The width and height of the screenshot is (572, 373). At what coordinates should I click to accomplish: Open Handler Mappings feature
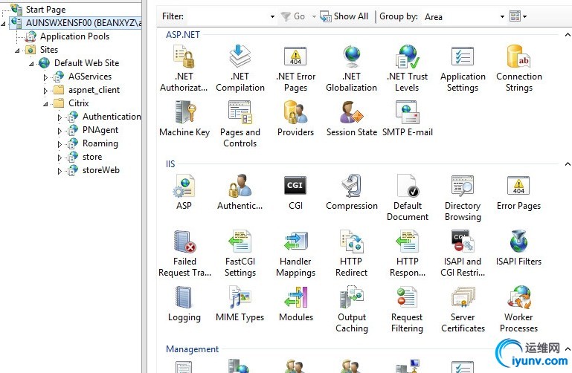(295, 253)
